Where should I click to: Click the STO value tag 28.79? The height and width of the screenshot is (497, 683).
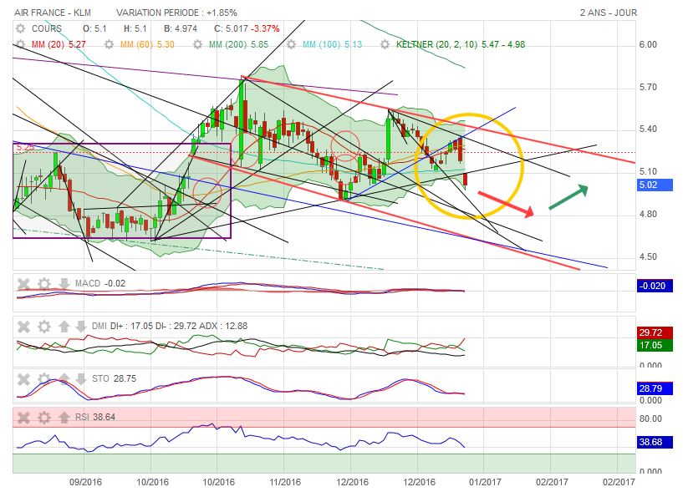[655, 388]
